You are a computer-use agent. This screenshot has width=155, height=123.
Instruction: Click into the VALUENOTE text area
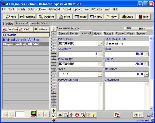[125, 96]
